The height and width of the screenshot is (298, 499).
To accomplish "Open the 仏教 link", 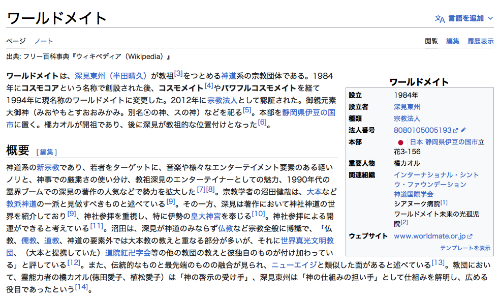I will tap(225, 229).
